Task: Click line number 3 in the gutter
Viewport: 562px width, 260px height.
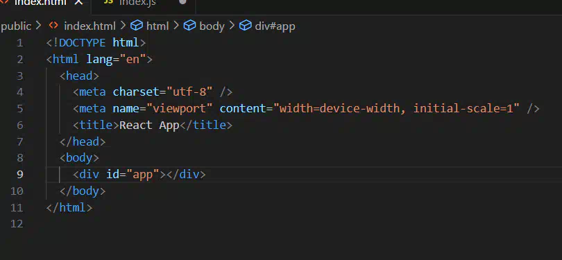Action: [x=19, y=76]
